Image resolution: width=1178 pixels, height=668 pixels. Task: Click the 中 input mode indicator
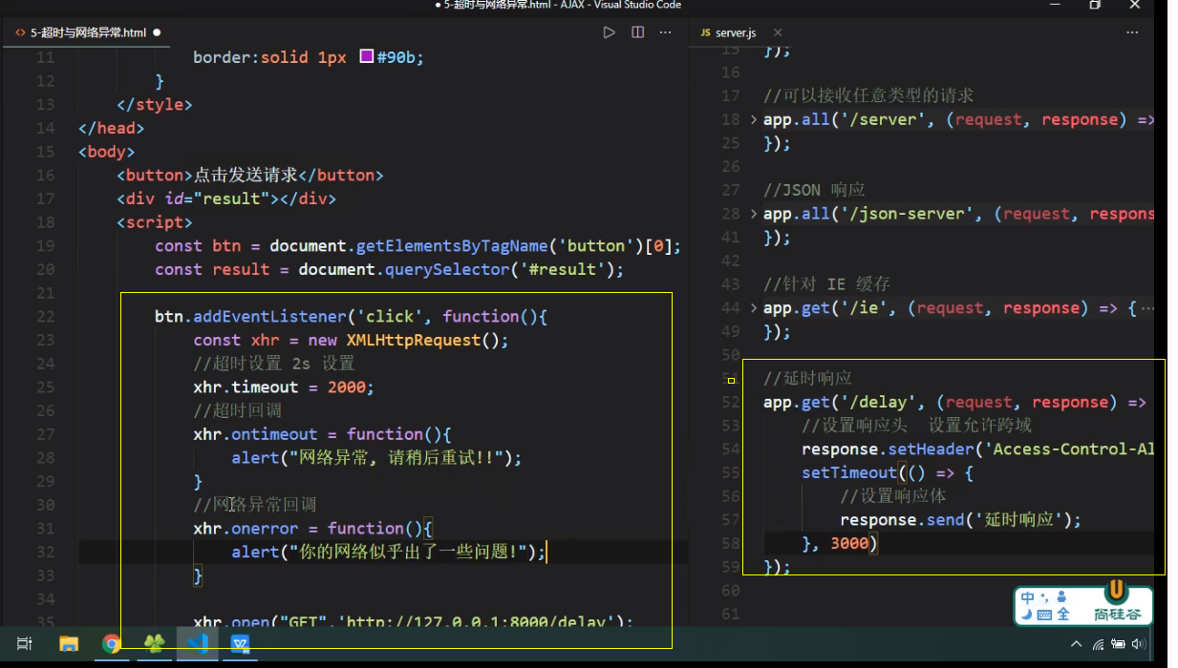(1028, 598)
